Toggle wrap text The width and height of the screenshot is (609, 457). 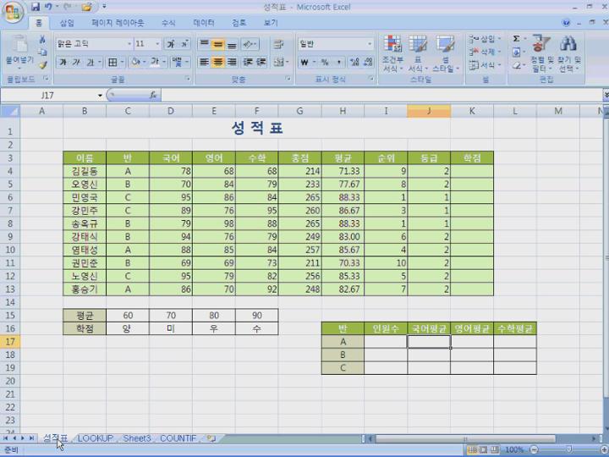(x=278, y=44)
